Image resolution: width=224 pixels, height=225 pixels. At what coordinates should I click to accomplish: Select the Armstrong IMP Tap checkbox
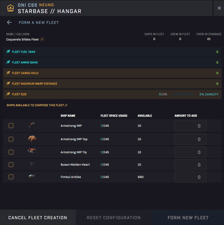11,139
